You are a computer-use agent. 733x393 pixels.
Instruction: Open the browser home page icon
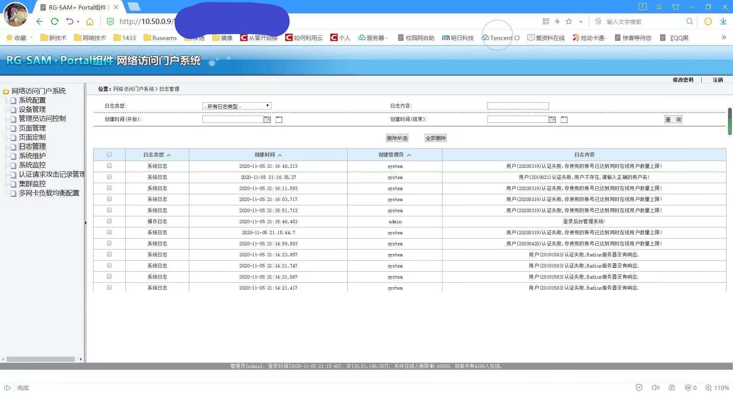point(90,21)
